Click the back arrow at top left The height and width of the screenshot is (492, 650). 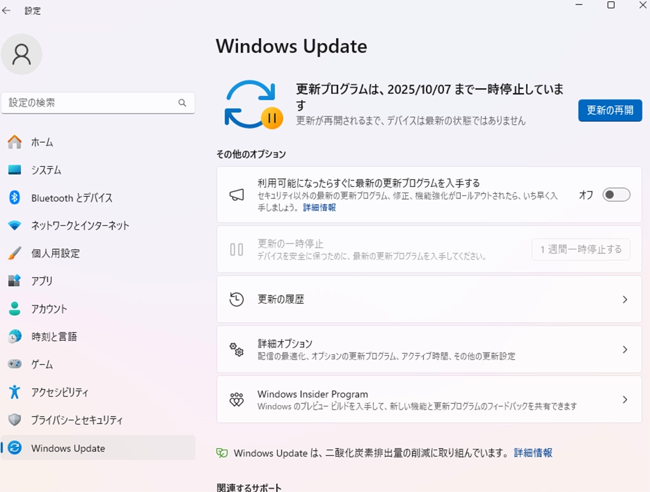(7, 11)
